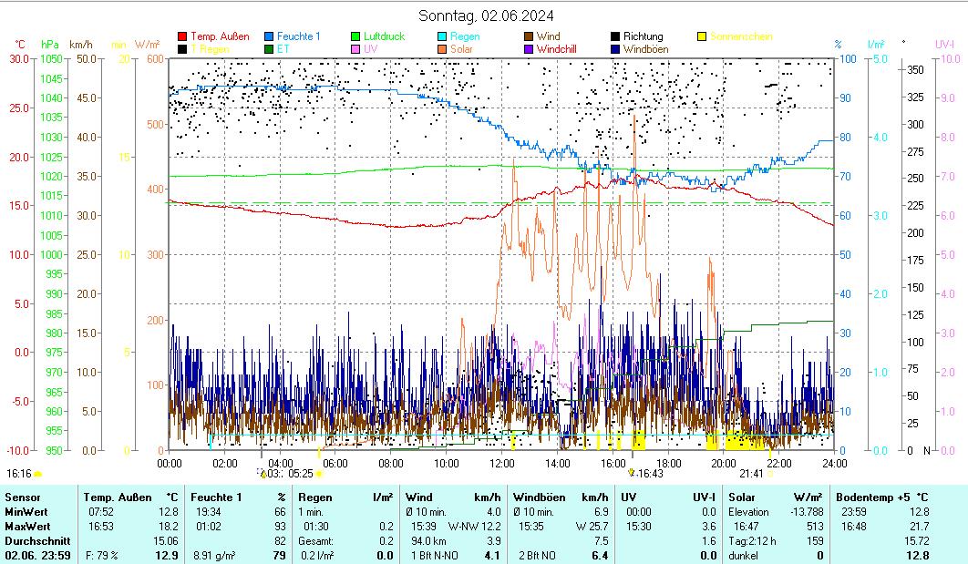968x564 pixels.
Task: Click the navy Windböen legend square
Action: tap(615, 49)
